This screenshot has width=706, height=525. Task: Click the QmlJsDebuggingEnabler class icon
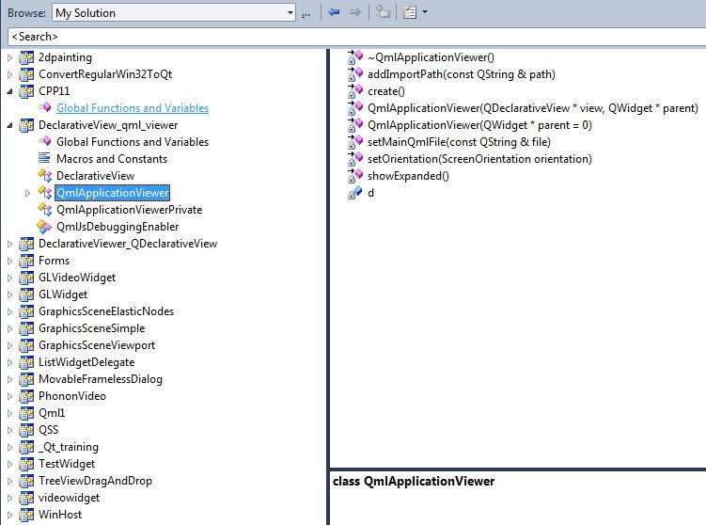(43, 227)
